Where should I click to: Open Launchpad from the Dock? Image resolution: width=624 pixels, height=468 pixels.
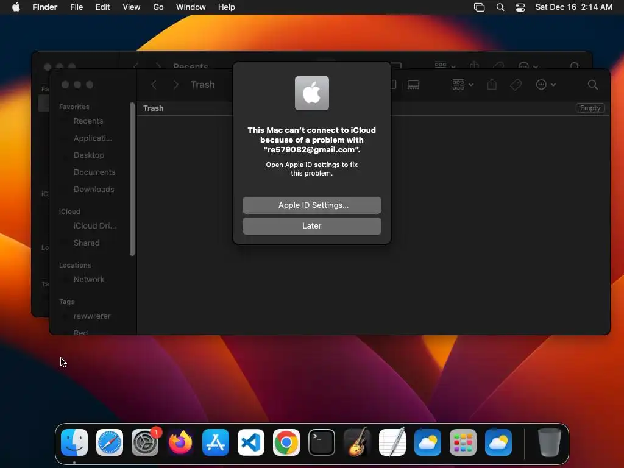[x=463, y=442]
